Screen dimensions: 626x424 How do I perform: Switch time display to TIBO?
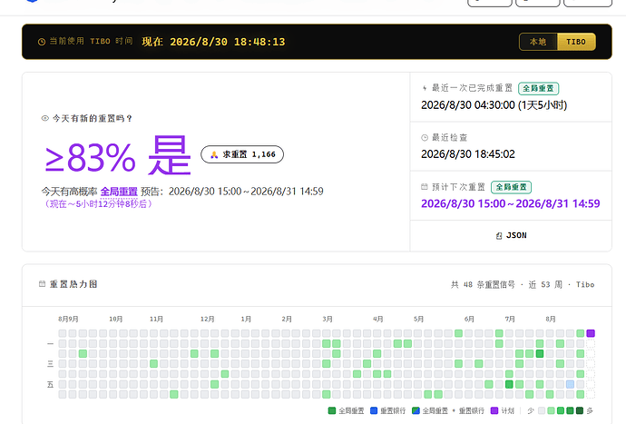tap(576, 42)
